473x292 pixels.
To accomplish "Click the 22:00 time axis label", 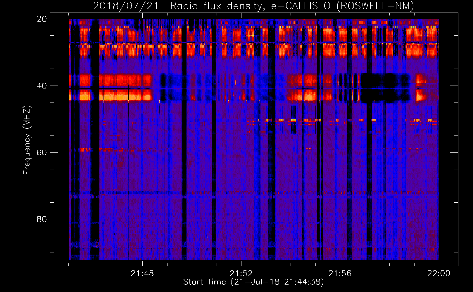I will click(x=439, y=274).
